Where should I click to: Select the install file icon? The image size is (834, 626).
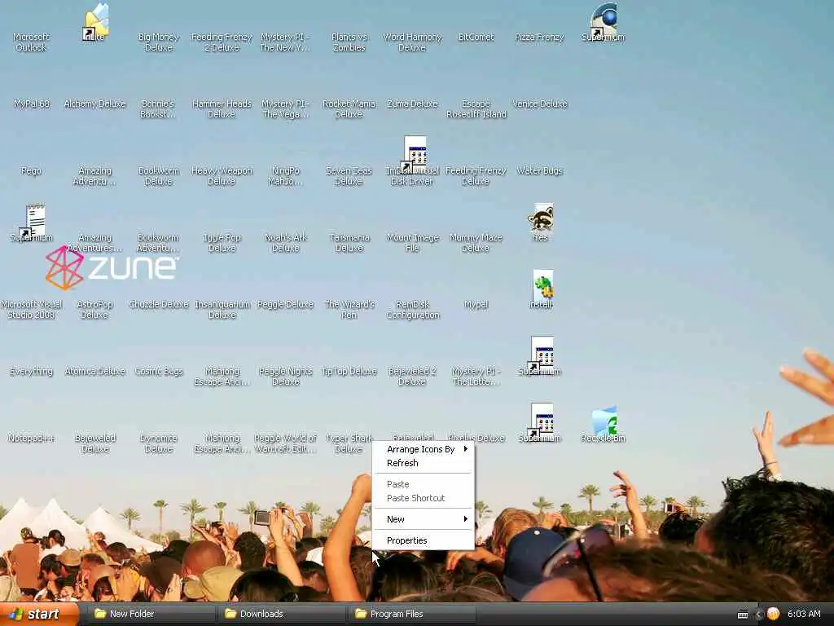pos(541,289)
